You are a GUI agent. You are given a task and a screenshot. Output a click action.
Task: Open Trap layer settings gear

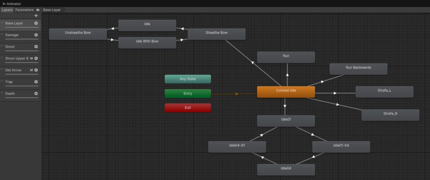click(36, 82)
